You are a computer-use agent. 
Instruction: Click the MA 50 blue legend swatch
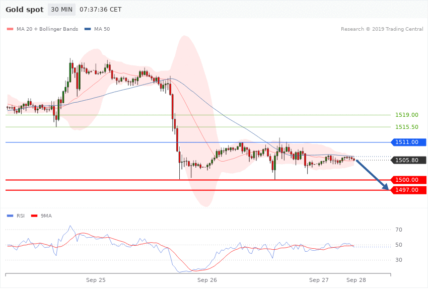(88, 29)
